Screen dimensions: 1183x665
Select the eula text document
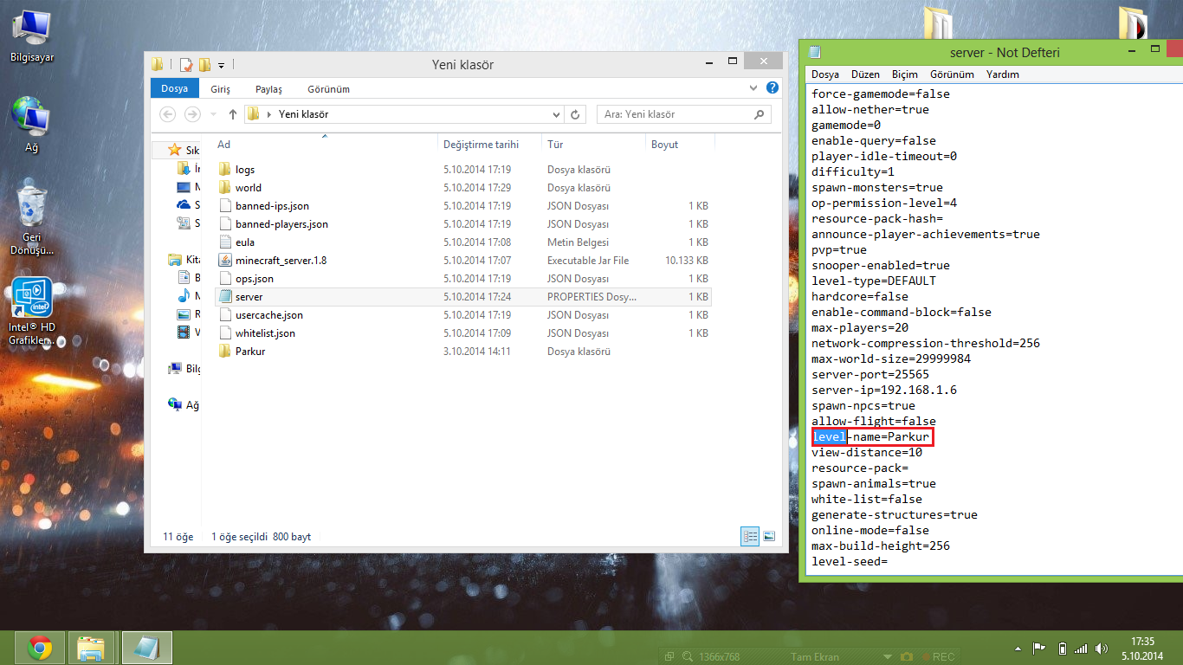(462, 242)
